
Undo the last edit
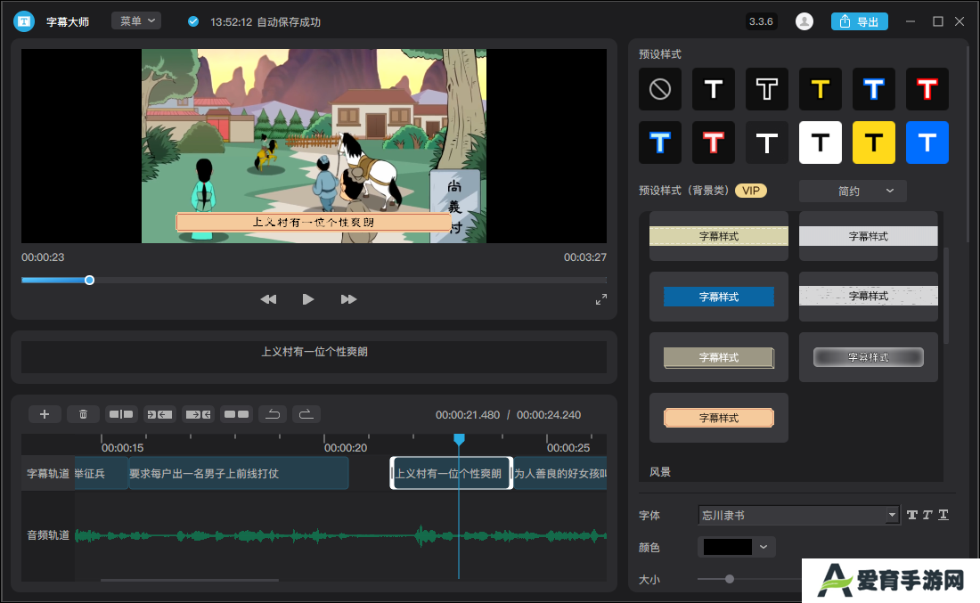point(274,414)
